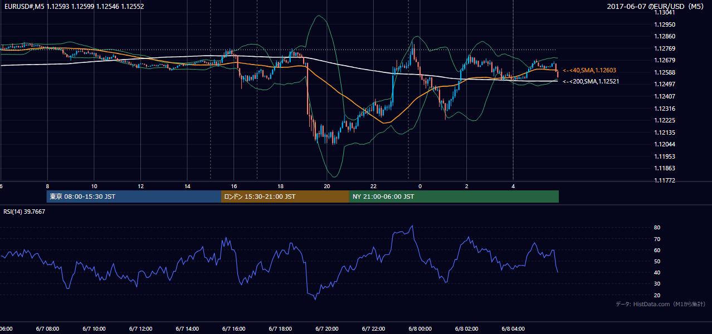Click the RSI(14) 39.7667 indicator label
712x334 pixels.
pyautogui.click(x=25, y=212)
